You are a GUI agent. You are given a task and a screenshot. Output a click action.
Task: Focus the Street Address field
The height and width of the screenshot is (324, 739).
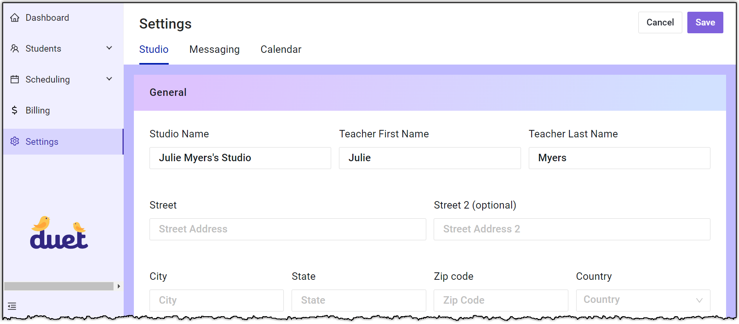click(287, 229)
